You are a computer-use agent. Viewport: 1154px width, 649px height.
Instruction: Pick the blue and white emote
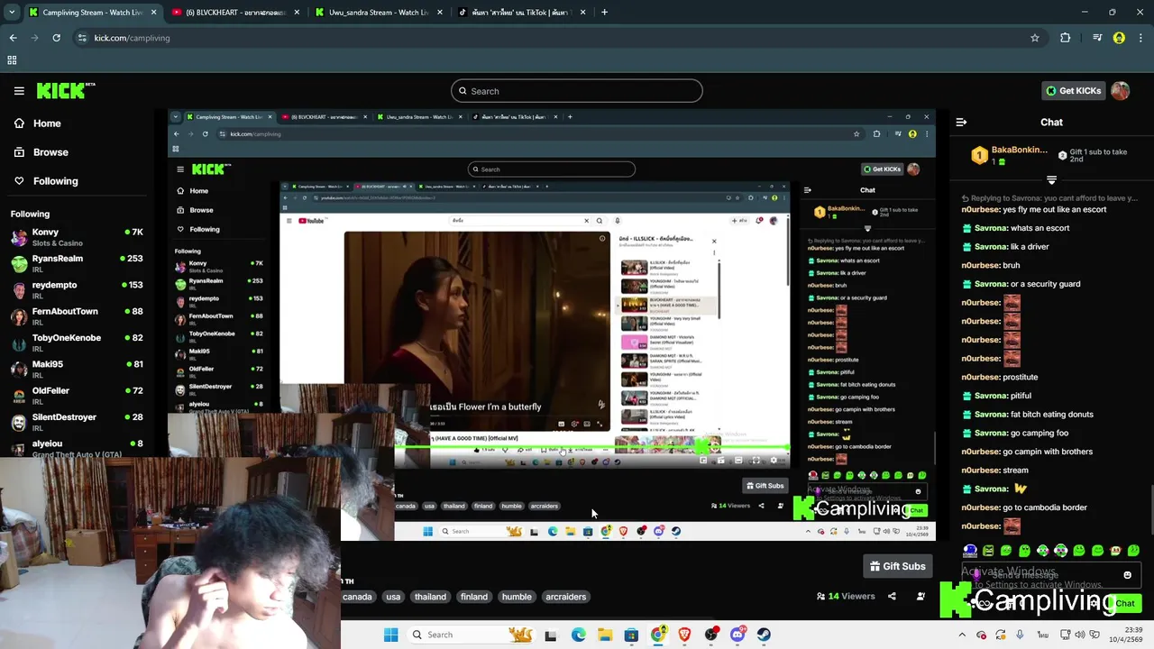970,550
